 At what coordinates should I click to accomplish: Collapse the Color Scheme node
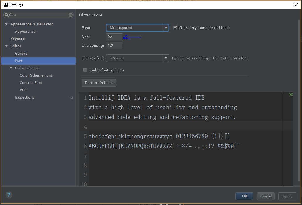tap(11, 68)
